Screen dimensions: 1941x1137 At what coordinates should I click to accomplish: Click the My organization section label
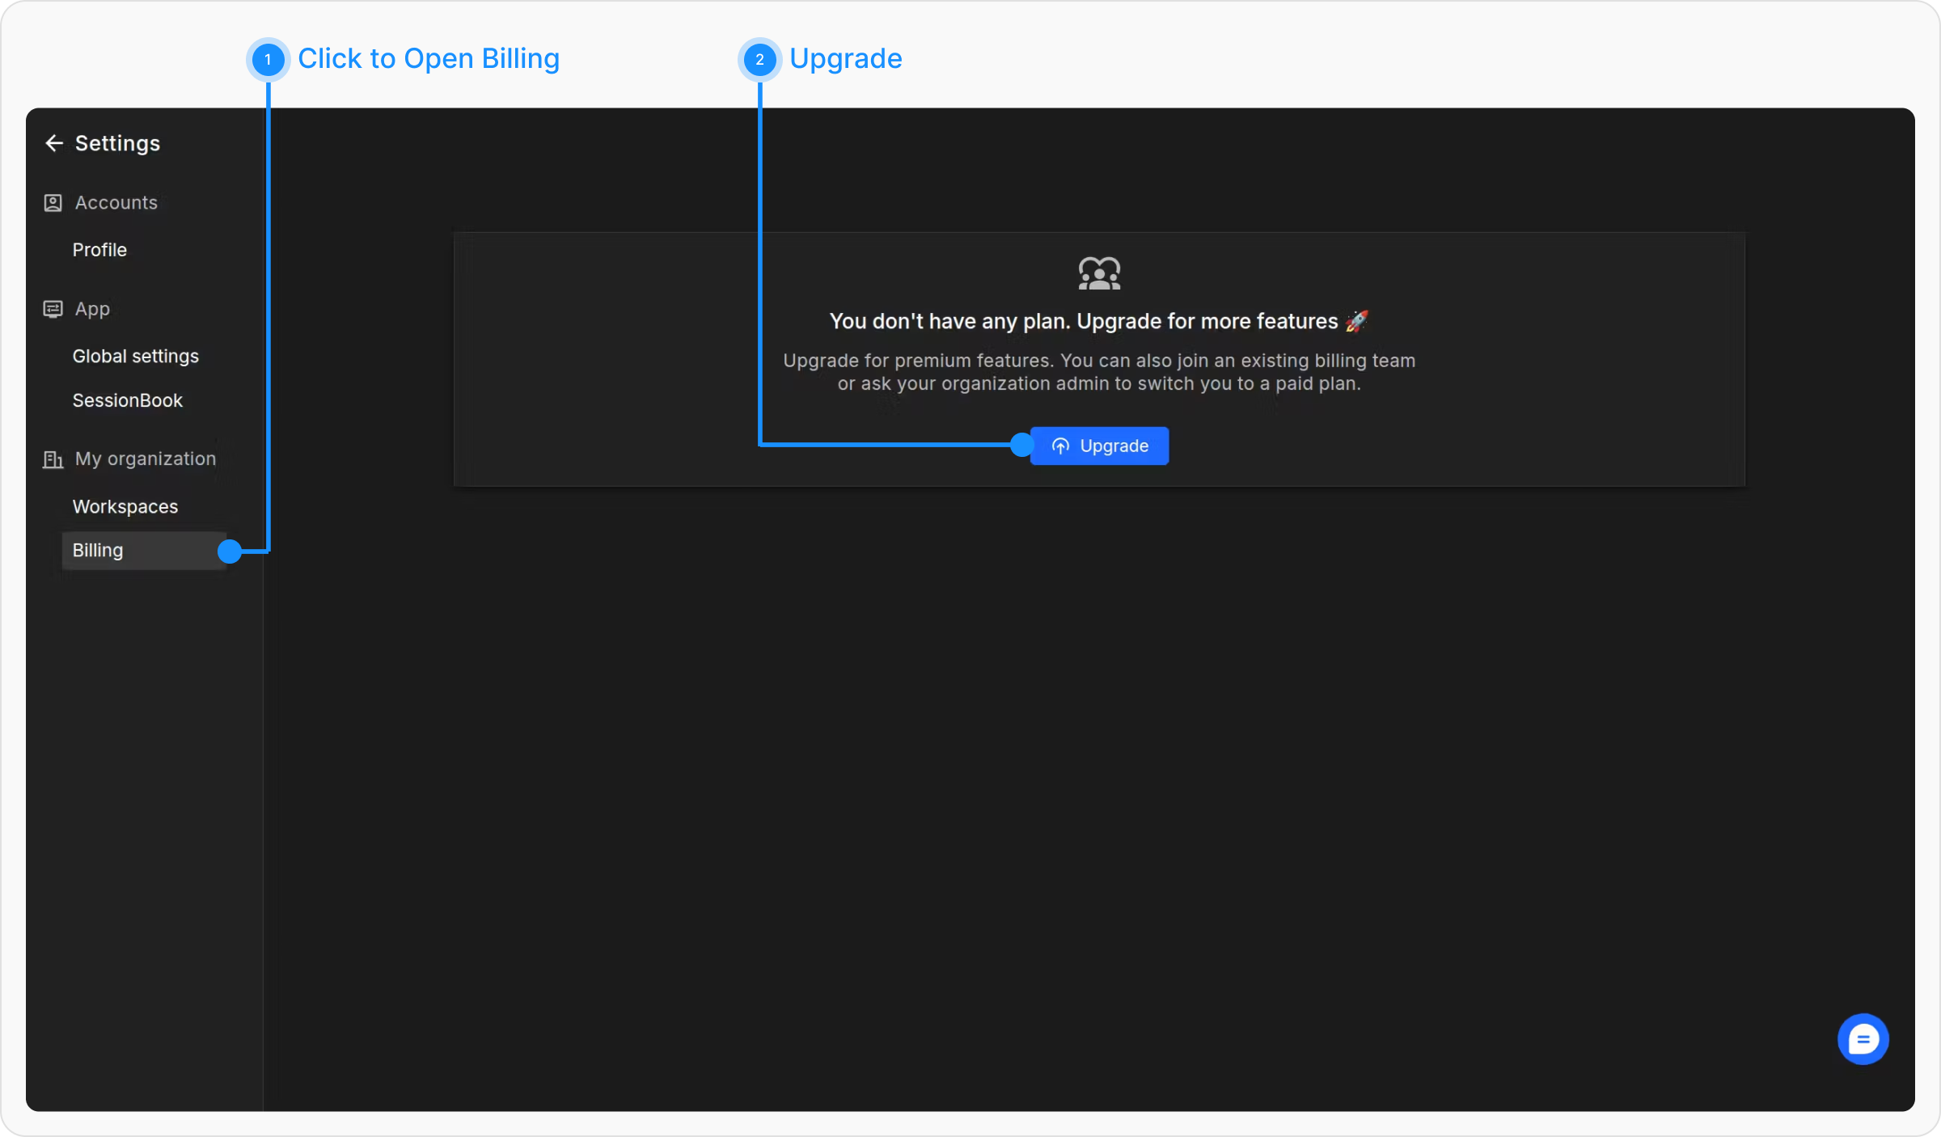(x=145, y=459)
